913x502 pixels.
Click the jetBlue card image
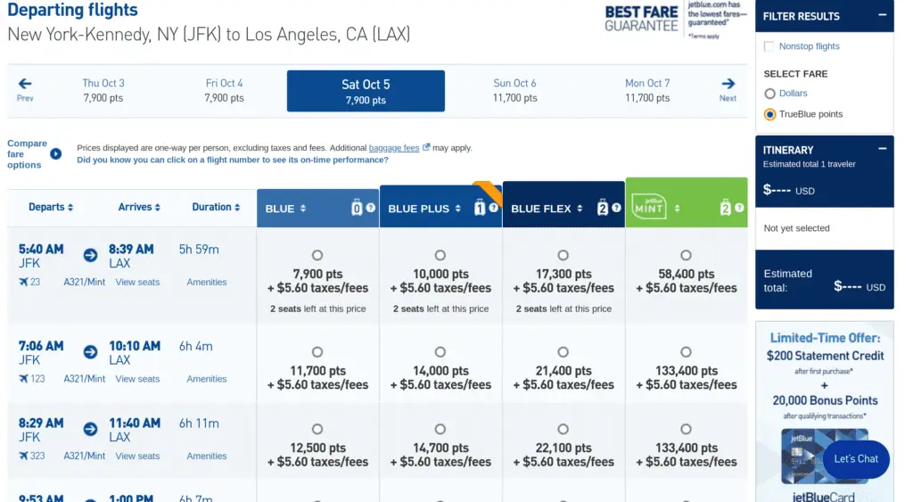click(825, 456)
